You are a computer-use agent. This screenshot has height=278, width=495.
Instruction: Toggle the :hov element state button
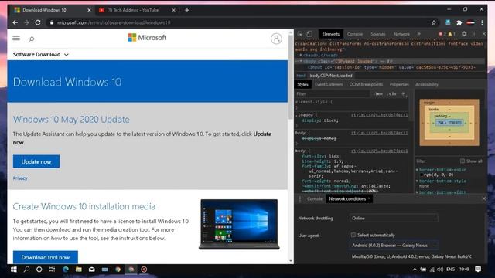(x=378, y=94)
